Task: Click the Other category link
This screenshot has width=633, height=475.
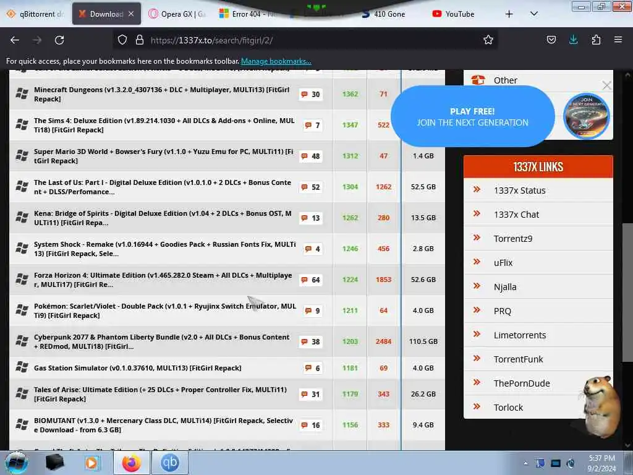Action: click(505, 80)
